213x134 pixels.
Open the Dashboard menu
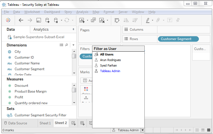tap(52, 12)
